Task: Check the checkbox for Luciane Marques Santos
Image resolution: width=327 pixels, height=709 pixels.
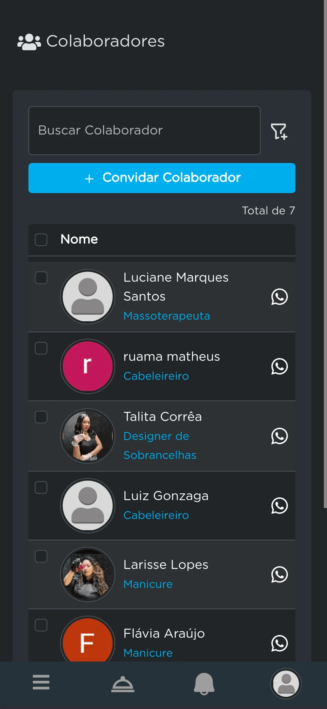Action: [41, 278]
